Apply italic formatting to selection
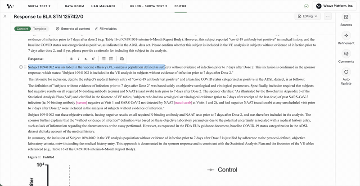This screenshot has width=360, height=186. click(78, 59)
